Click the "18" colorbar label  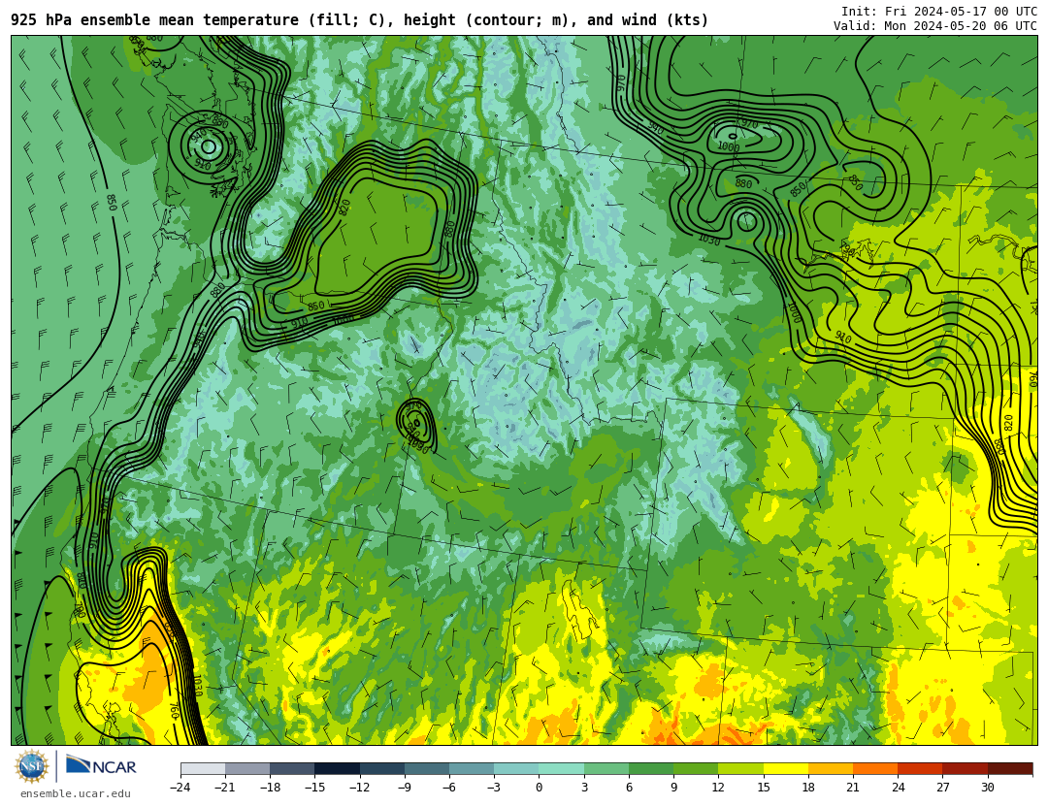[808, 788]
